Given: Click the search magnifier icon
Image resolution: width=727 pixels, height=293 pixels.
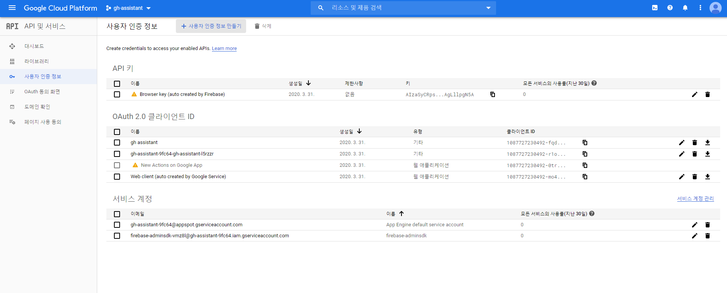Looking at the screenshot, I should point(321,8).
